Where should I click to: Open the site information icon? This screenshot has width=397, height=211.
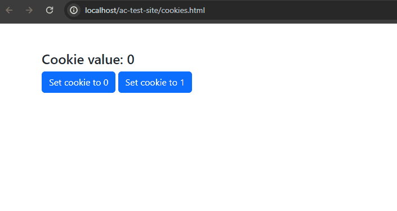(74, 10)
